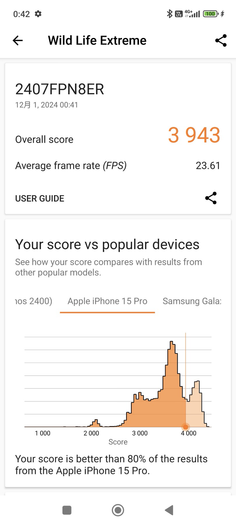Tap the 4G+ signal strength indicator
This screenshot has height=525, width=236.
click(193, 14)
